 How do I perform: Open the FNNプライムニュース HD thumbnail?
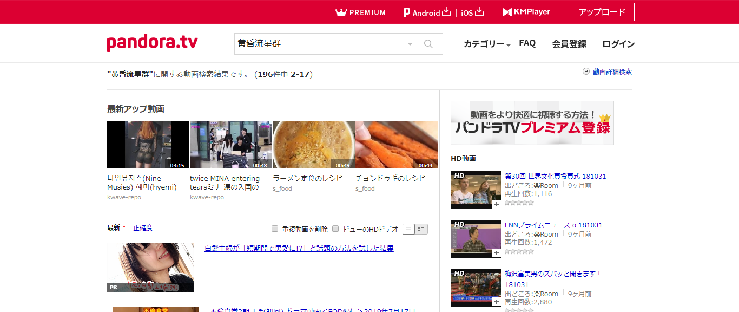point(476,239)
